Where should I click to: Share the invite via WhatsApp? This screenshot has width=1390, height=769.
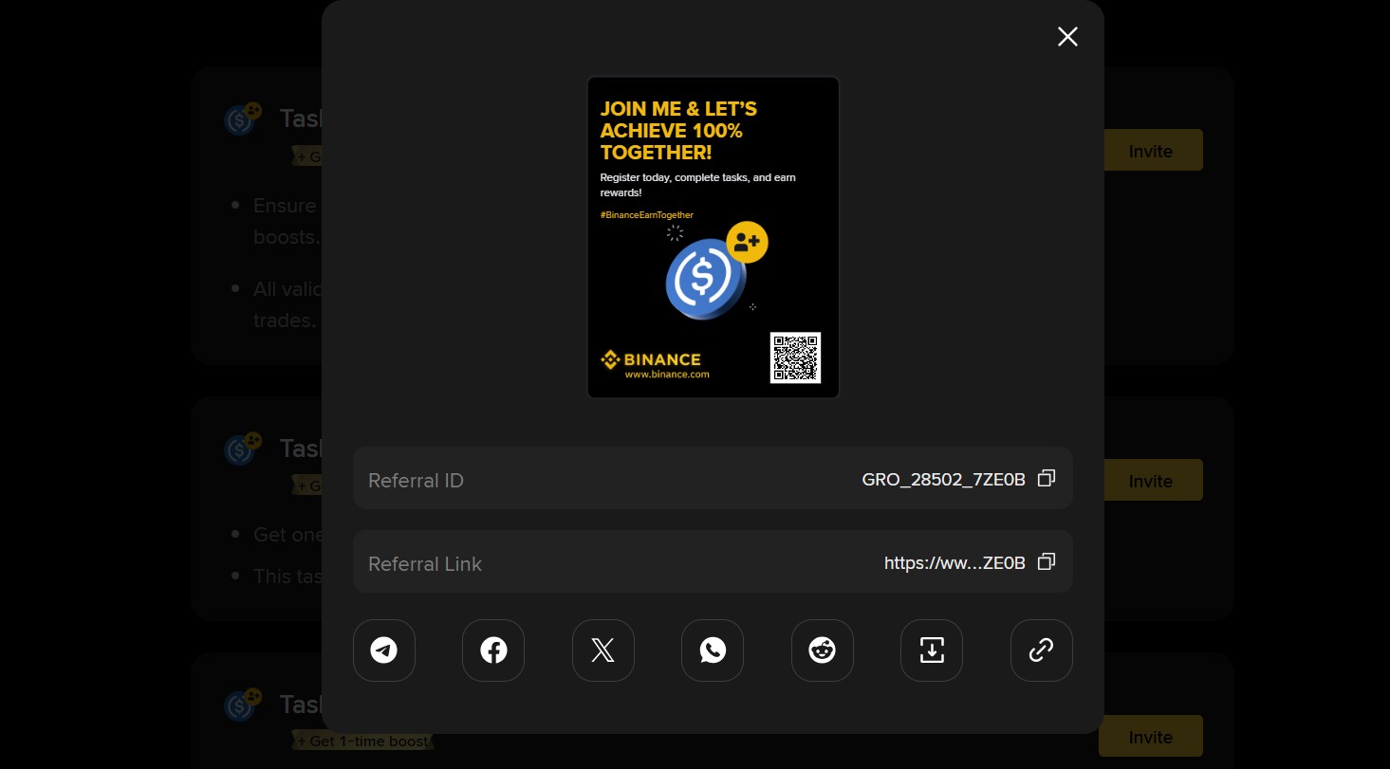pos(713,650)
